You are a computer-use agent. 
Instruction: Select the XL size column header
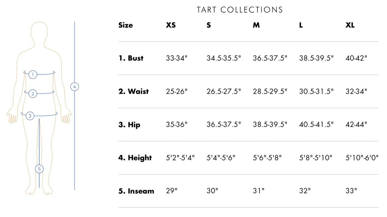350,25
